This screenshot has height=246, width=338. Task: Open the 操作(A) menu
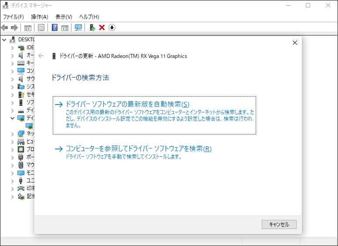(40, 17)
